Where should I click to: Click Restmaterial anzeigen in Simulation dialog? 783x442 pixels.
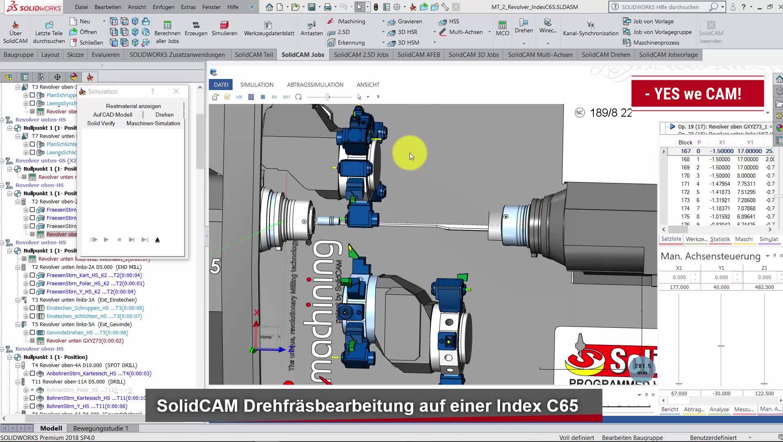coord(133,106)
